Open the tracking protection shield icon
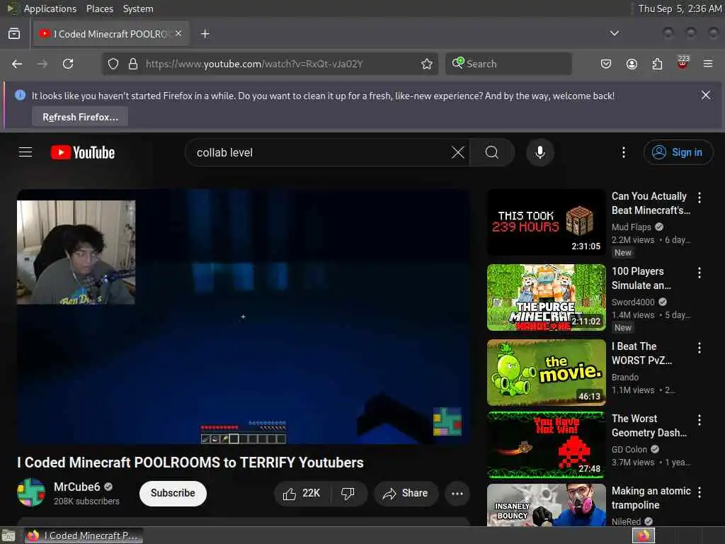Screen dimensions: 725x544 [x=113, y=64]
